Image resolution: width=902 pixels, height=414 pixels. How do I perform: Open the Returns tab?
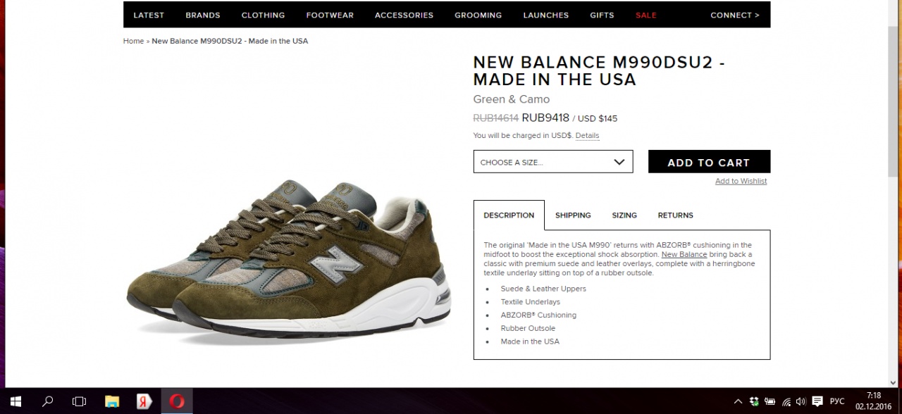tap(676, 215)
